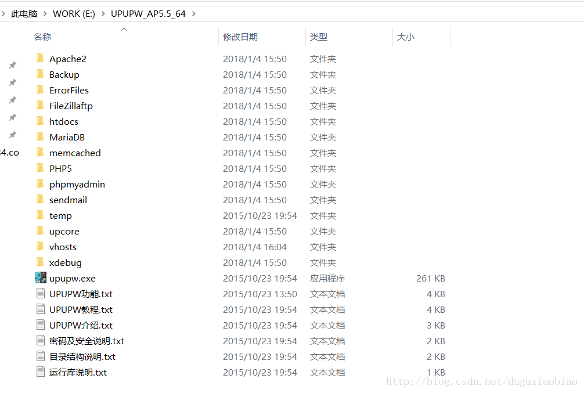Select the 密码及安全说明.txt document icon
Viewport: 584px width, 393px height.
pyautogui.click(x=41, y=341)
